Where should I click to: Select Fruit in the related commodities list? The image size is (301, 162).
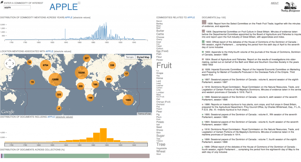click(x=164, y=65)
